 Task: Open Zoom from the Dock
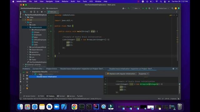[57, 107]
